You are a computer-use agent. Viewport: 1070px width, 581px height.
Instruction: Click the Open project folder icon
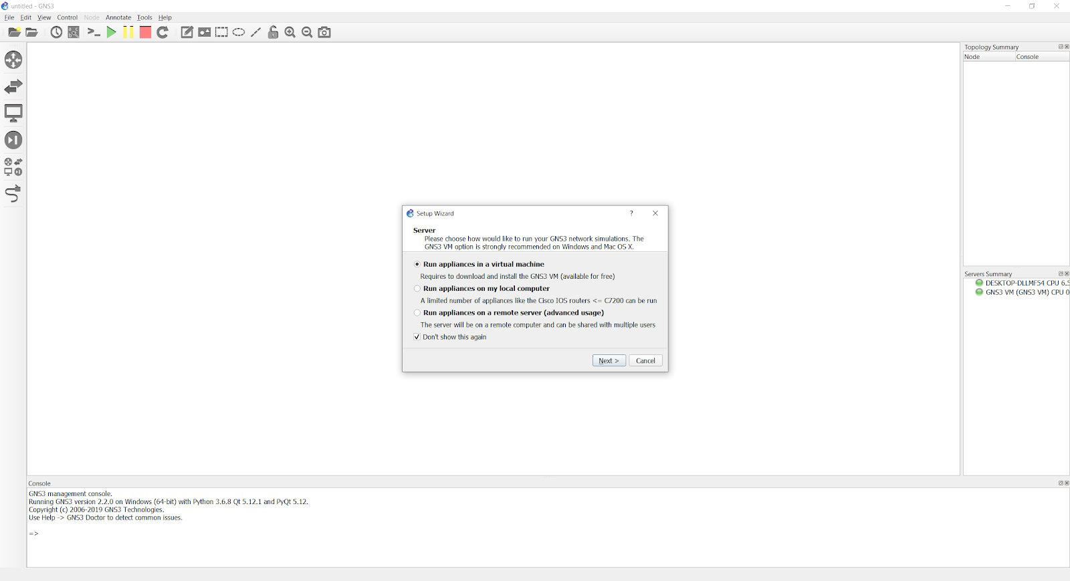pyautogui.click(x=31, y=32)
